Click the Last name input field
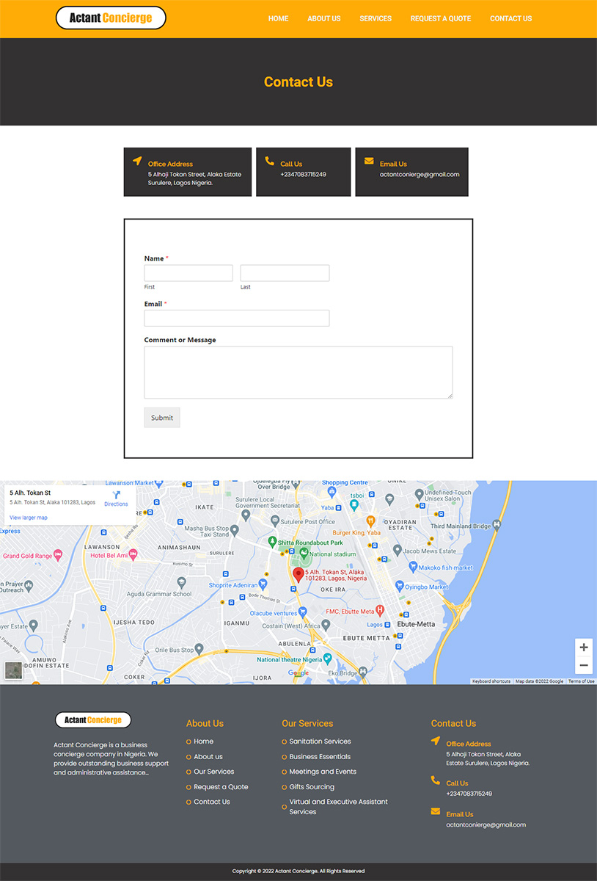Viewport: 597px width, 881px height. [285, 273]
